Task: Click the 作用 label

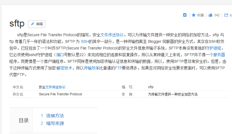Action: [x=127, y=94]
